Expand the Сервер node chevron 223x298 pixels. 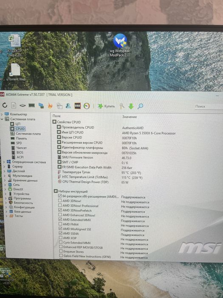[x=4, y=166]
